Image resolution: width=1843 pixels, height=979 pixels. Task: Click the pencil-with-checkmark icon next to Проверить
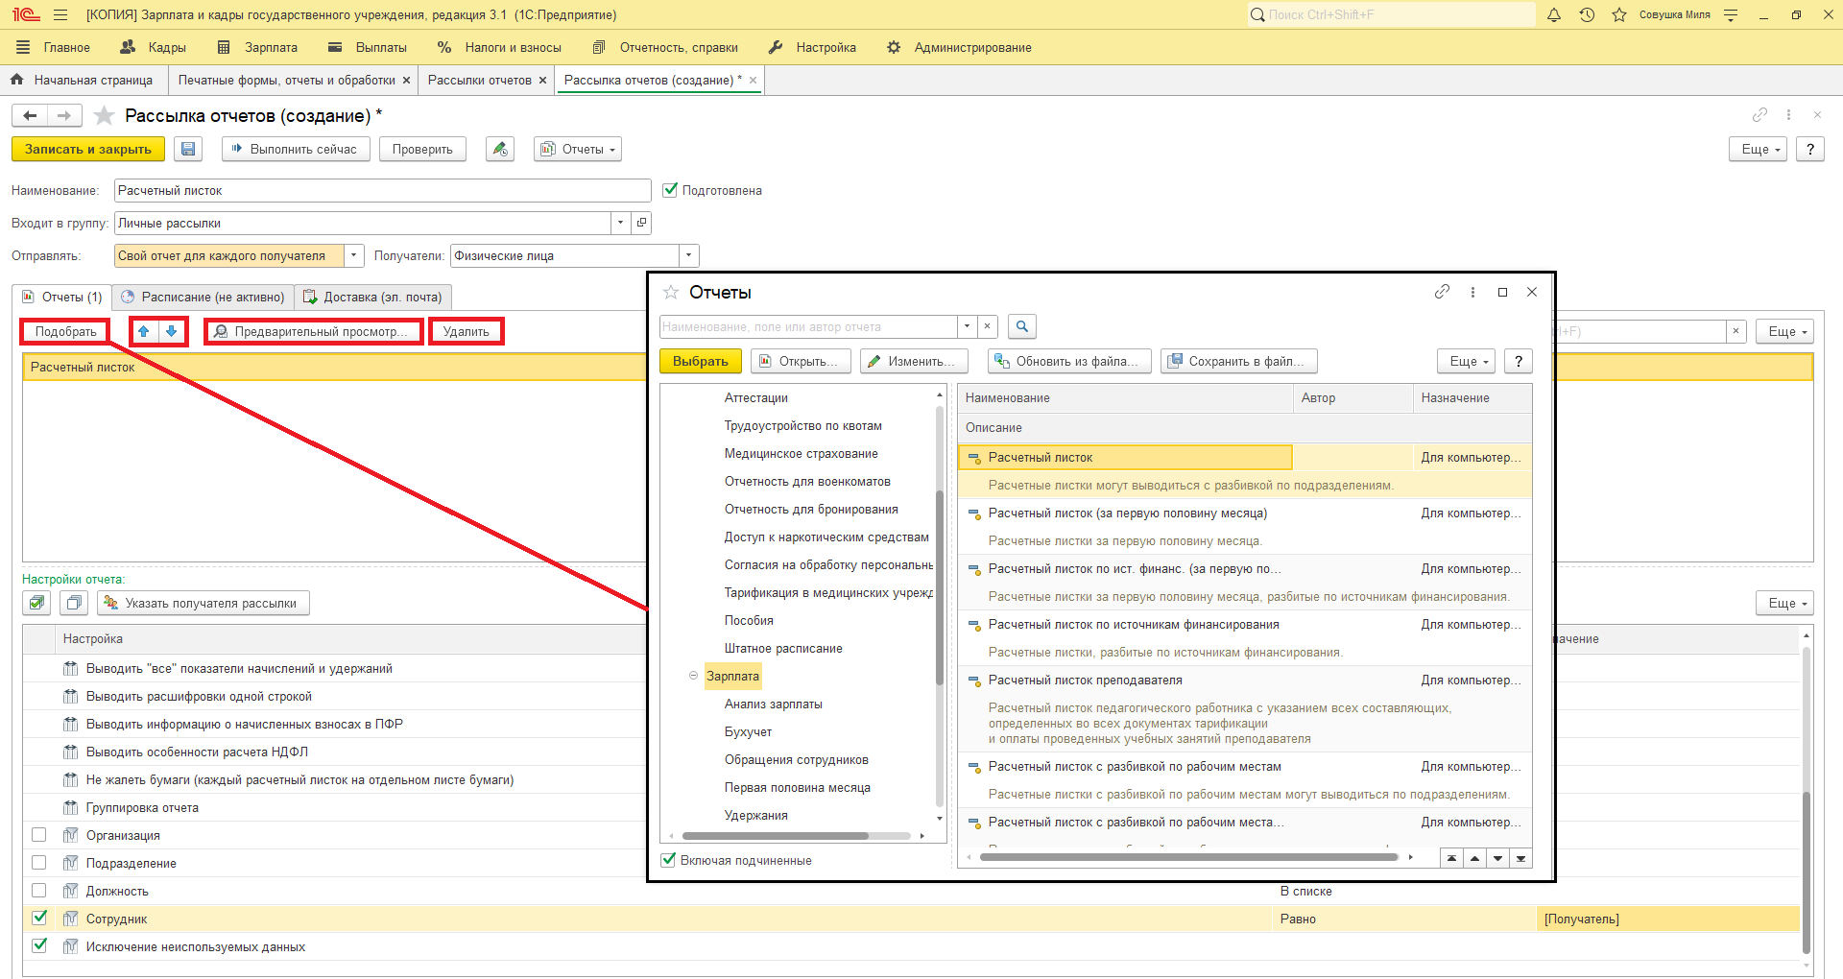[499, 149]
